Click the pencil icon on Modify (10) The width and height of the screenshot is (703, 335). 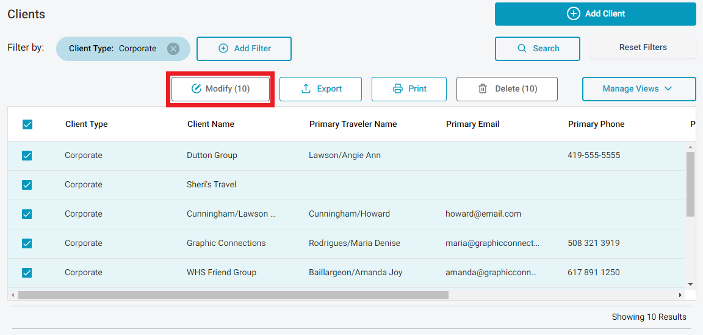coord(196,88)
